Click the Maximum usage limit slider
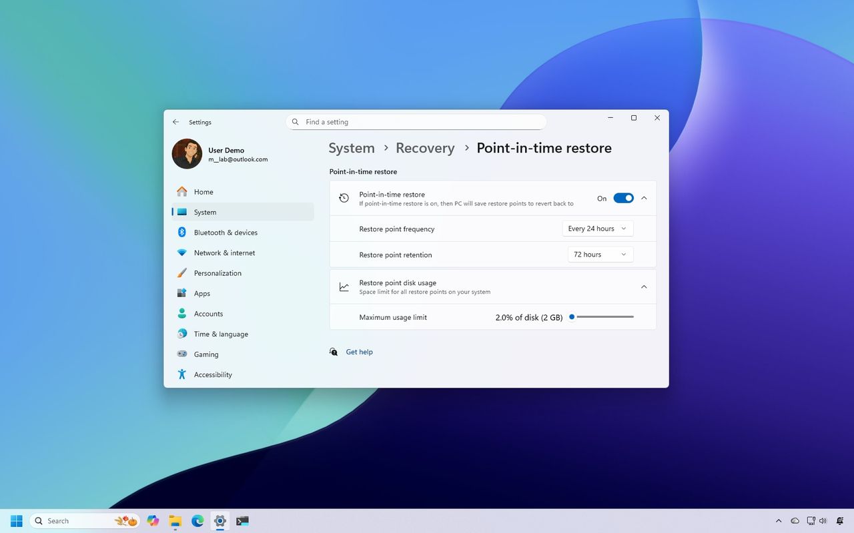Image resolution: width=854 pixels, height=533 pixels. click(x=572, y=317)
